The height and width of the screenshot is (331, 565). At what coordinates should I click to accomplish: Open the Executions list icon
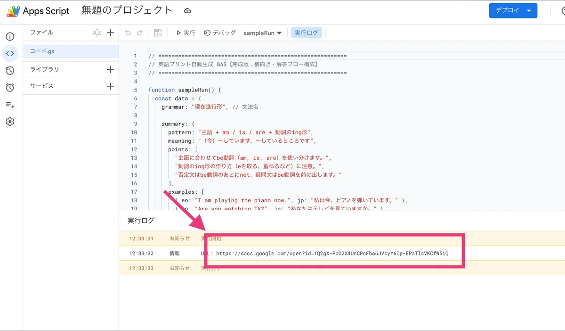10,105
